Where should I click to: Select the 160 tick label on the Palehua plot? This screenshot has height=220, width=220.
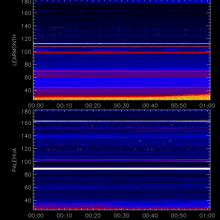(x=26, y=123)
